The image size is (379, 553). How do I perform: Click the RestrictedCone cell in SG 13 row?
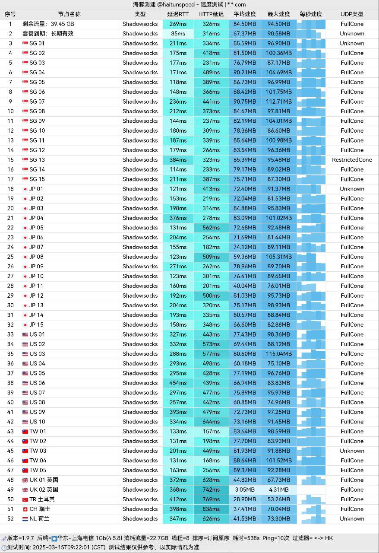(352, 160)
